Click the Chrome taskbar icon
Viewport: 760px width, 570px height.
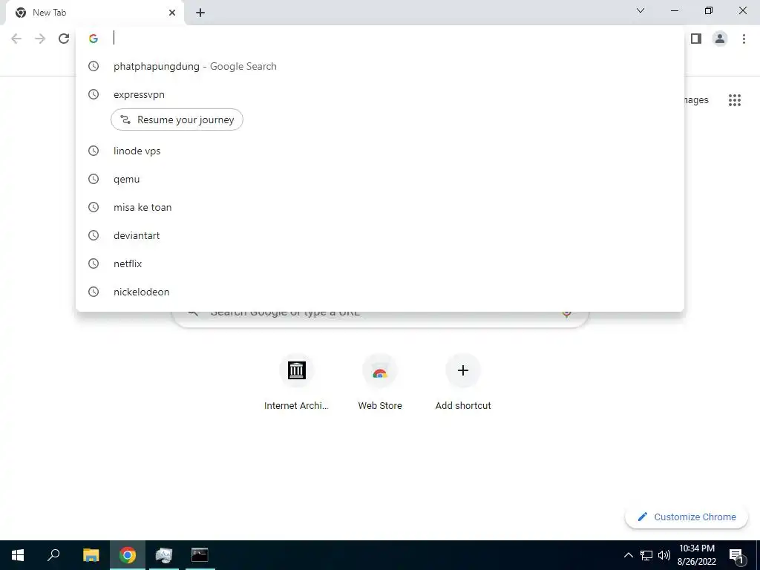tap(128, 555)
